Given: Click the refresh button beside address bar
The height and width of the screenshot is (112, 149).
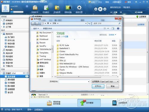Looking at the screenshot, I should pyautogui.click(x=89, y=24).
